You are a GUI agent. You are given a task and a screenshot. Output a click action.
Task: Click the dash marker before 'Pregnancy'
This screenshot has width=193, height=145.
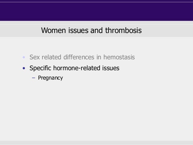(x=34, y=78)
